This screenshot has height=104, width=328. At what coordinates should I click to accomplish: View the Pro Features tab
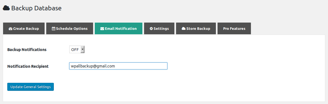[x=234, y=28]
